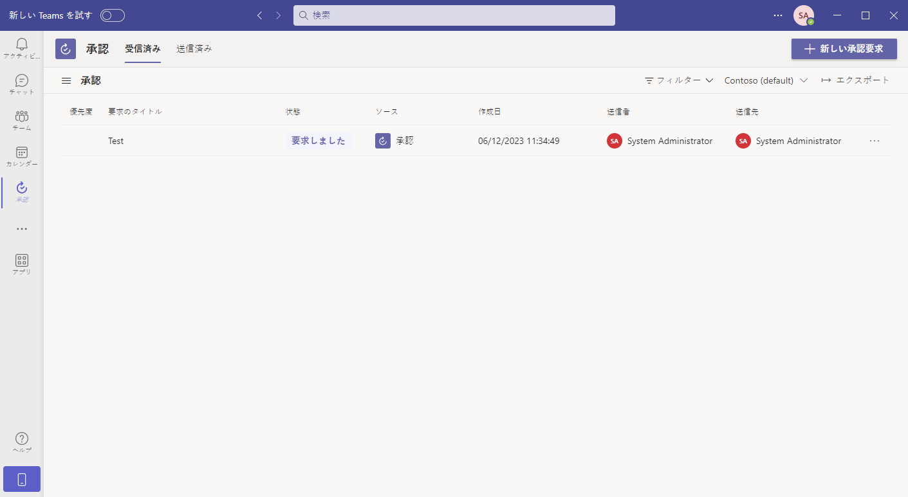Go forward with the right arrow
The width and height of the screenshot is (908, 497).
click(278, 15)
